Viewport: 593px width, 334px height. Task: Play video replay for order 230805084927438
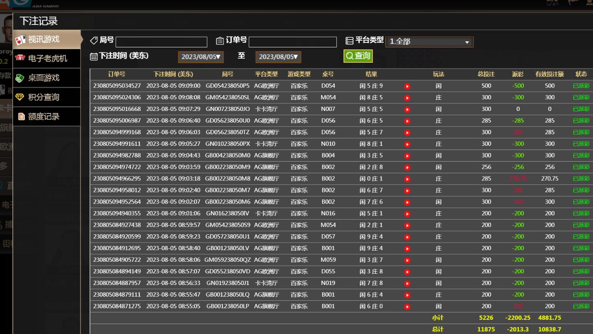coord(408,226)
